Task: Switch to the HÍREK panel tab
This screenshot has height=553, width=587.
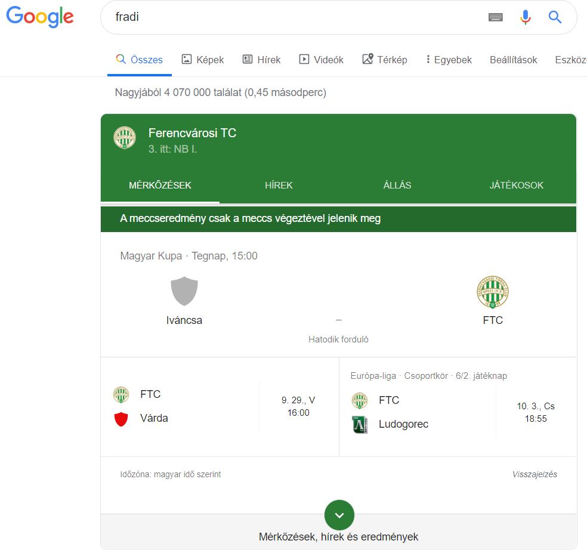Action: coord(279,186)
